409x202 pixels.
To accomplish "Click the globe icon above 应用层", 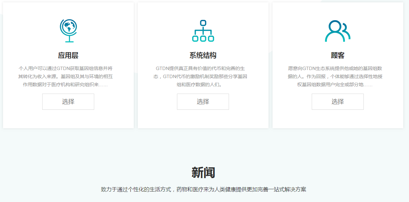I will [x=68, y=31].
